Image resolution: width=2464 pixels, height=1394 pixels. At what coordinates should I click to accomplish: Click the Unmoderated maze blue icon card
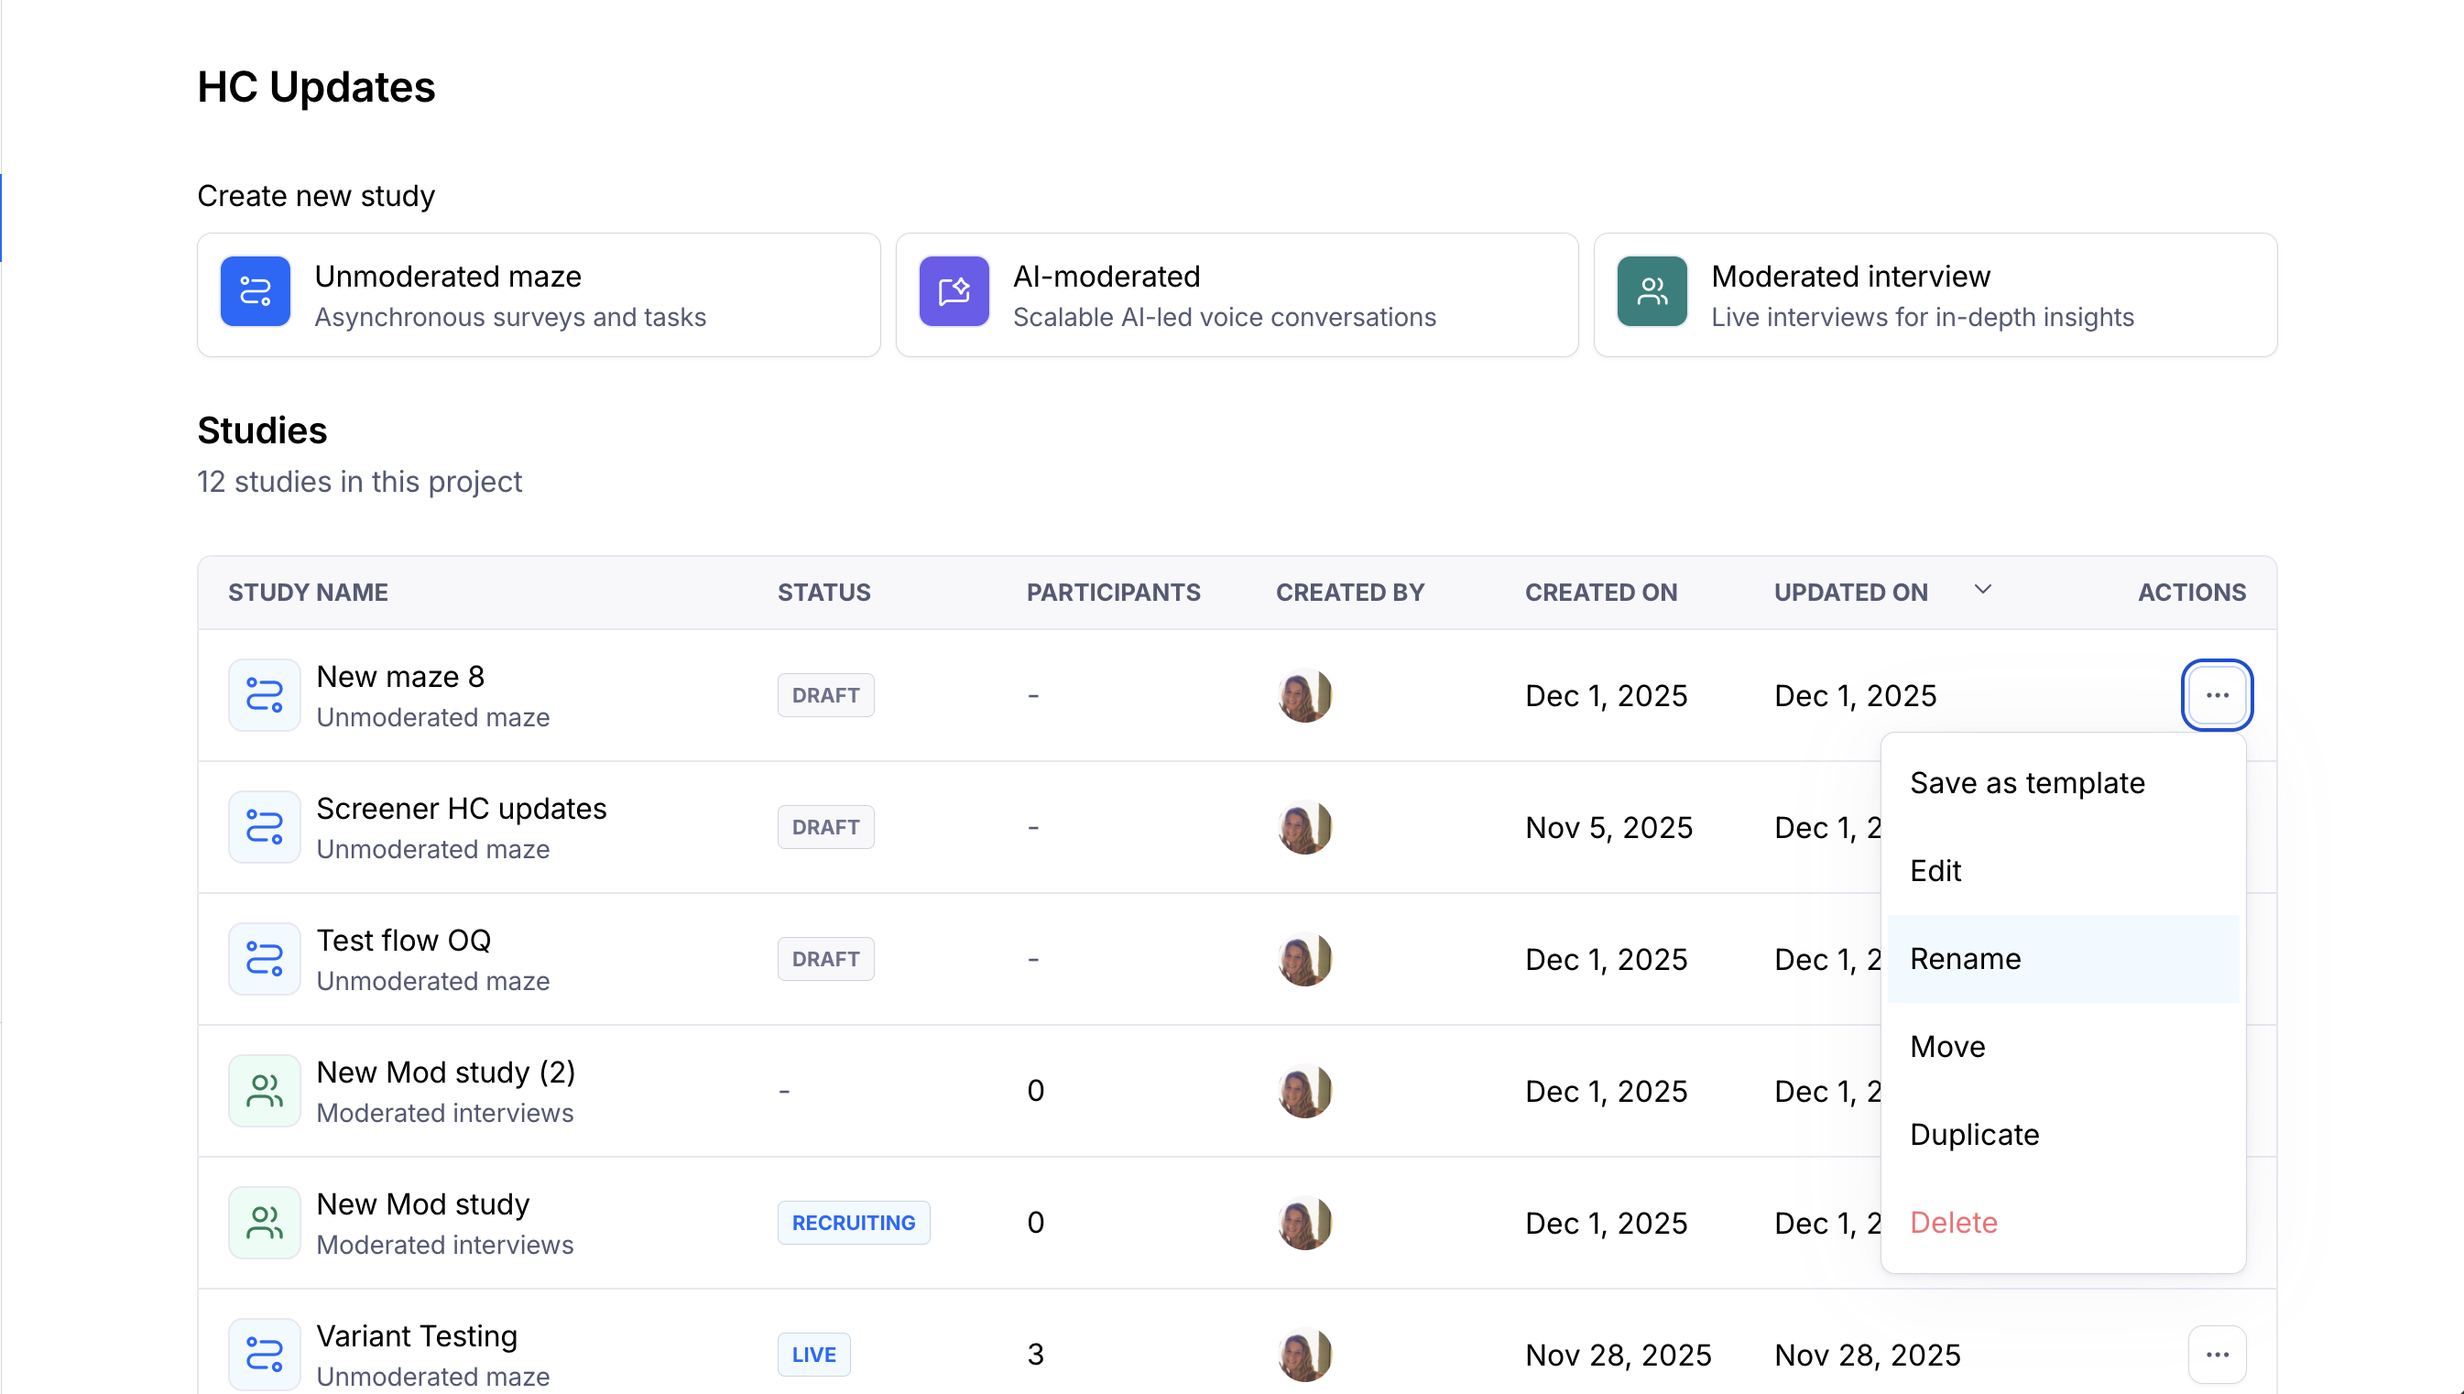tap(255, 292)
